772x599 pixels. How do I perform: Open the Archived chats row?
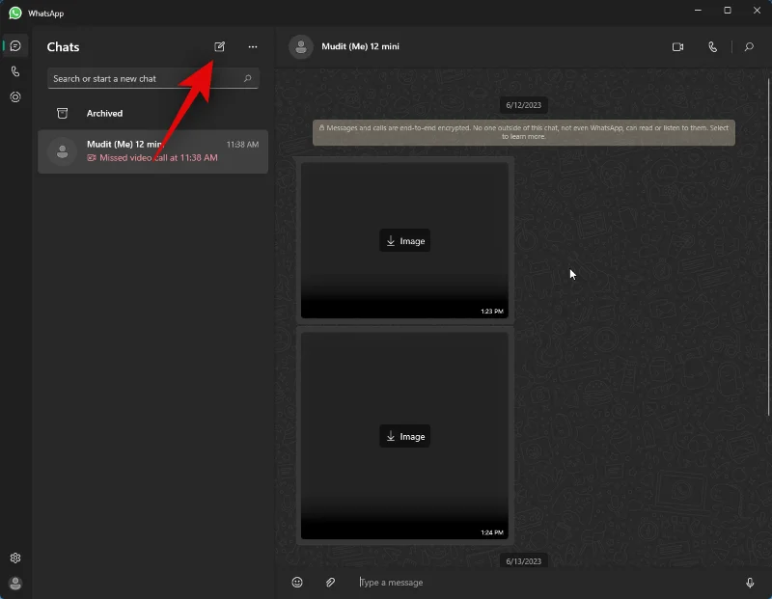(x=153, y=113)
